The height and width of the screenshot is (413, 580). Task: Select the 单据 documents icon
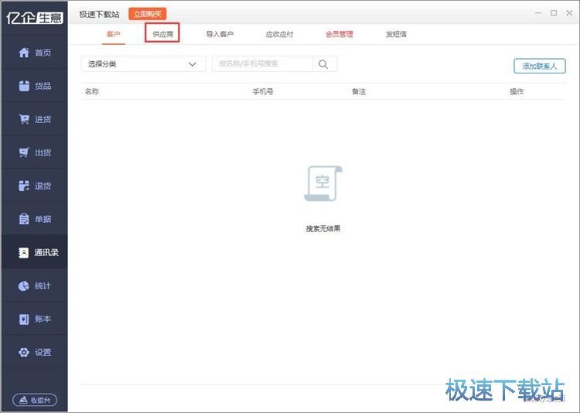point(24,219)
